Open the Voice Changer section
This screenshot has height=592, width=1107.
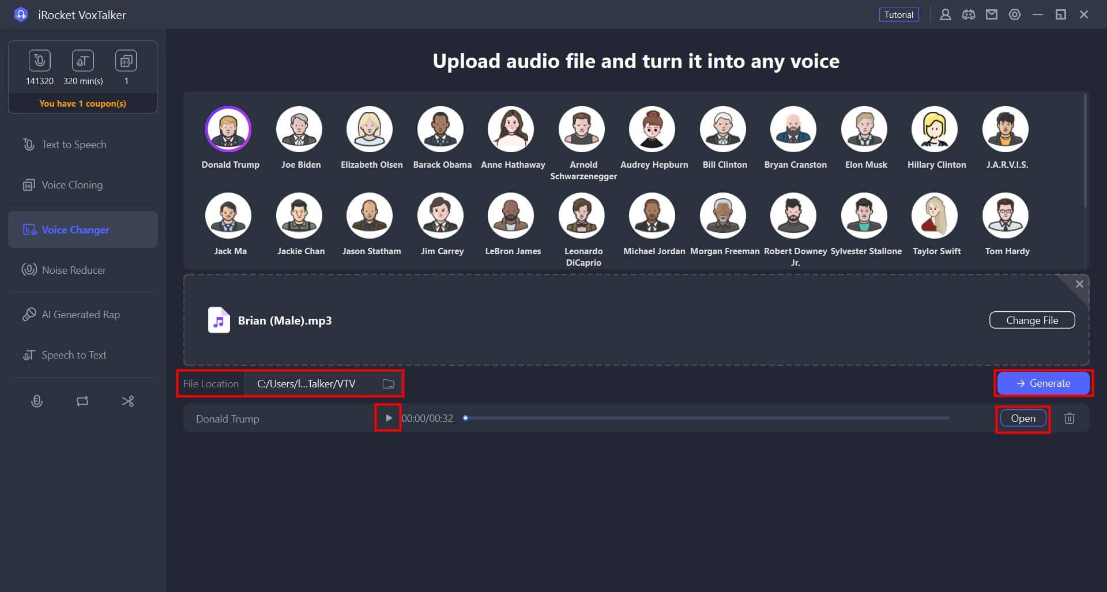click(x=83, y=229)
